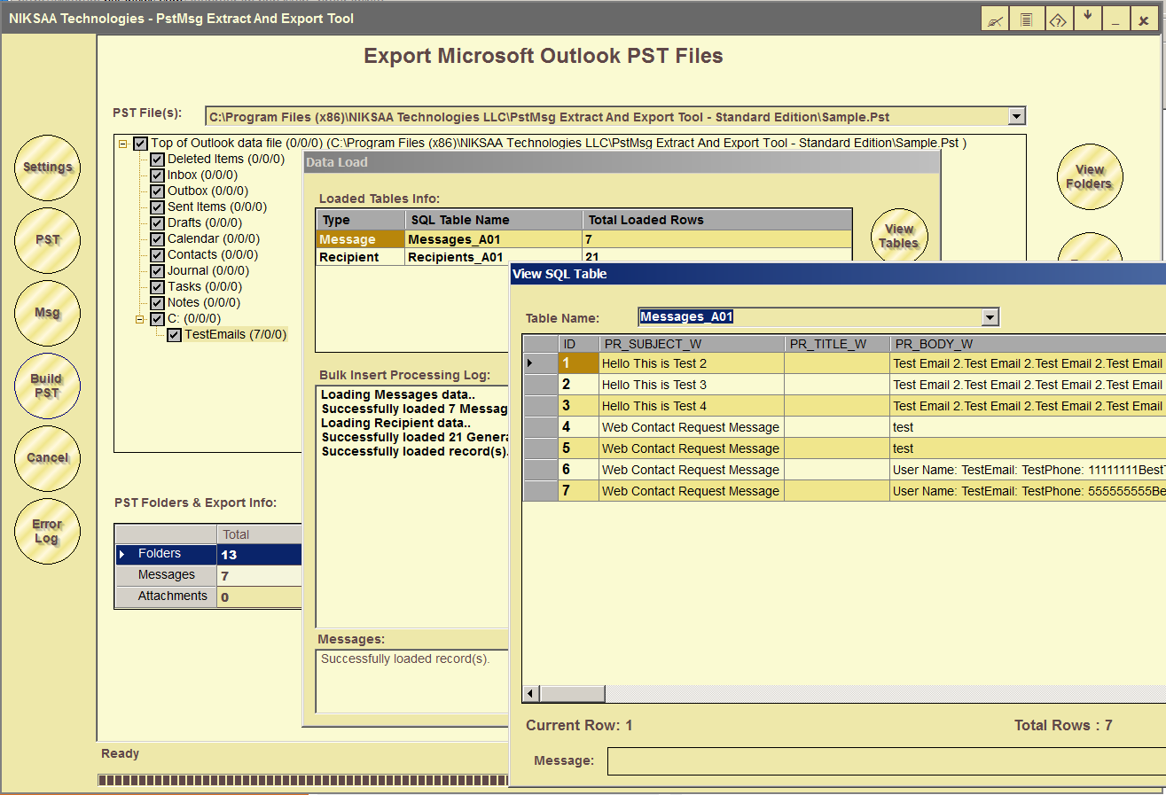Toggle the Notes folder checkbox
The image size is (1166, 795).
tap(157, 303)
